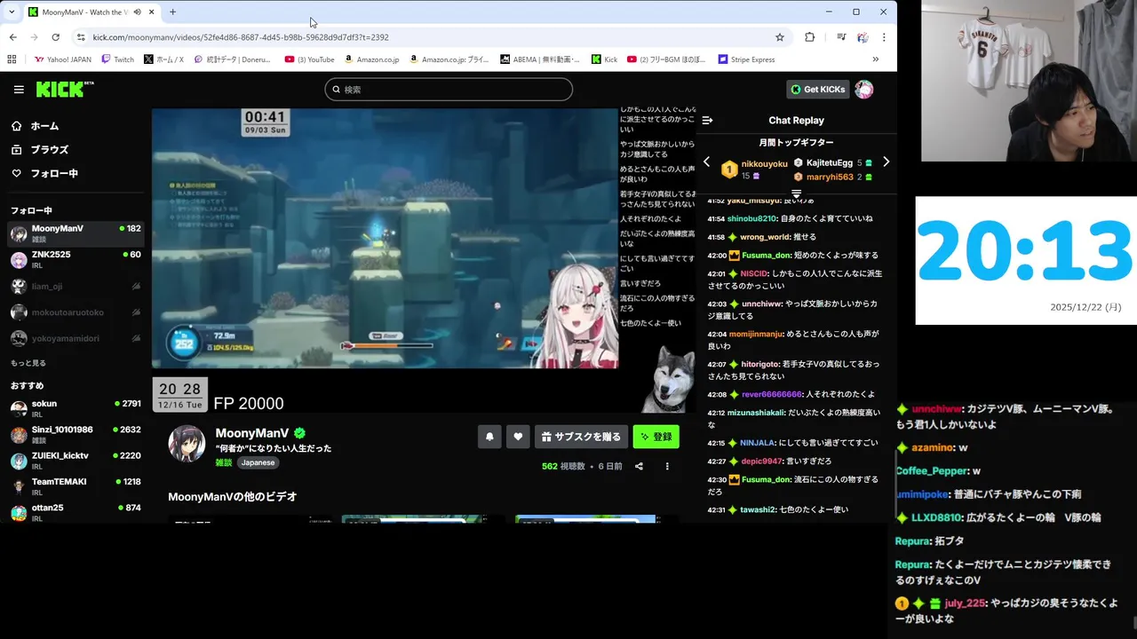1137x639 pixels.
Task: Toggle the follow heart button
Action: (x=518, y=437)
